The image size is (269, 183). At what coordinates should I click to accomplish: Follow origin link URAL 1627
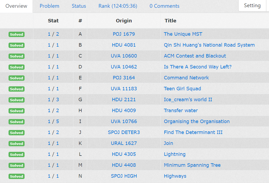124,143
